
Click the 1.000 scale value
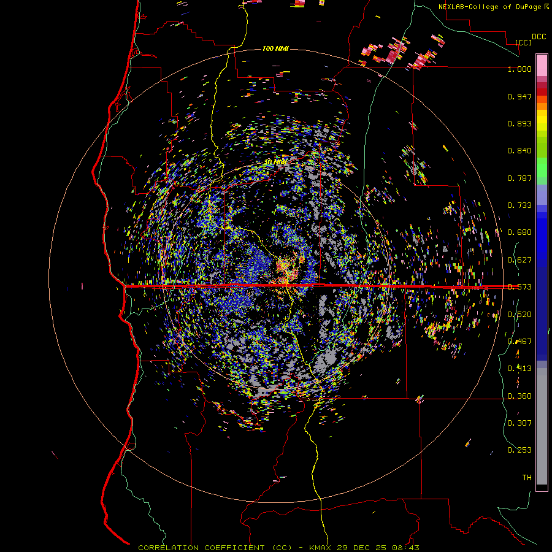(x=519, y=69)
